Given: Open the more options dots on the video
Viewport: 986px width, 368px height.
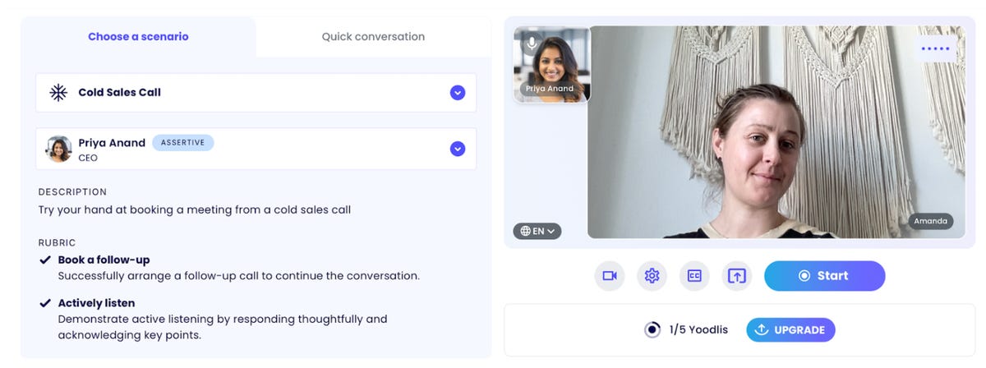Looking at the screenshot, I should click(x=935, y=48).
